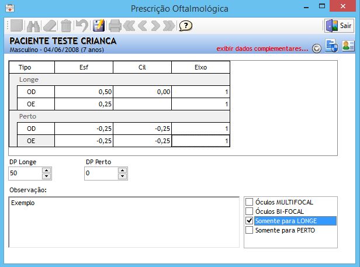360x267 pixels.
Task: Increase DP Longe with up arrow
Action: click(47, 171)
